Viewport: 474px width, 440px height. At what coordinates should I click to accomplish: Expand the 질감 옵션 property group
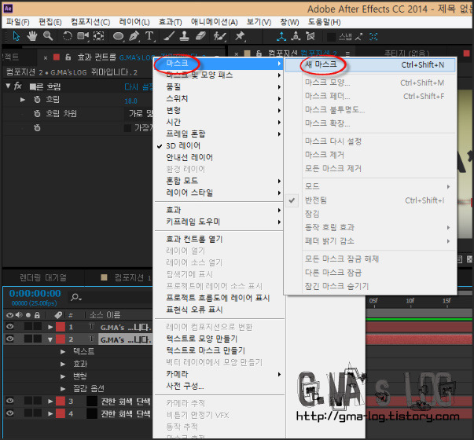63,389
